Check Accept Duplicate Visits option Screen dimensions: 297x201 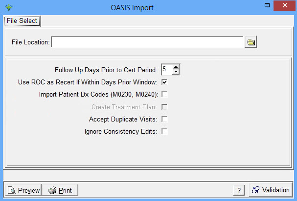tap(165, 119)
